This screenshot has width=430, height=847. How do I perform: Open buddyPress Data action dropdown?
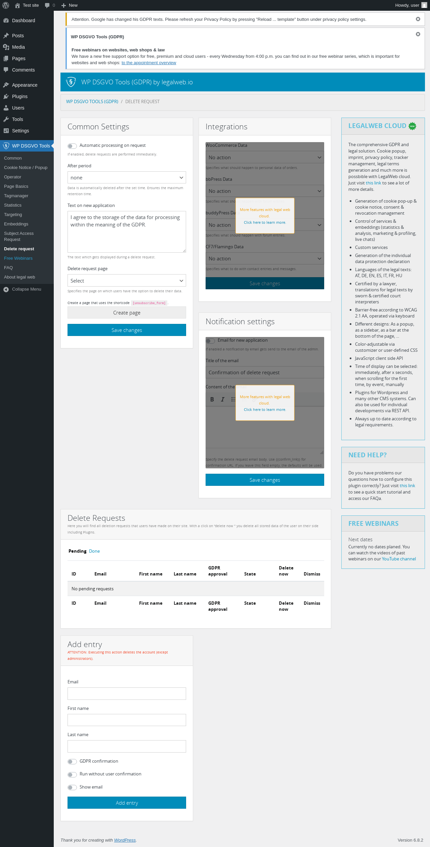click(x=265, y=225)
